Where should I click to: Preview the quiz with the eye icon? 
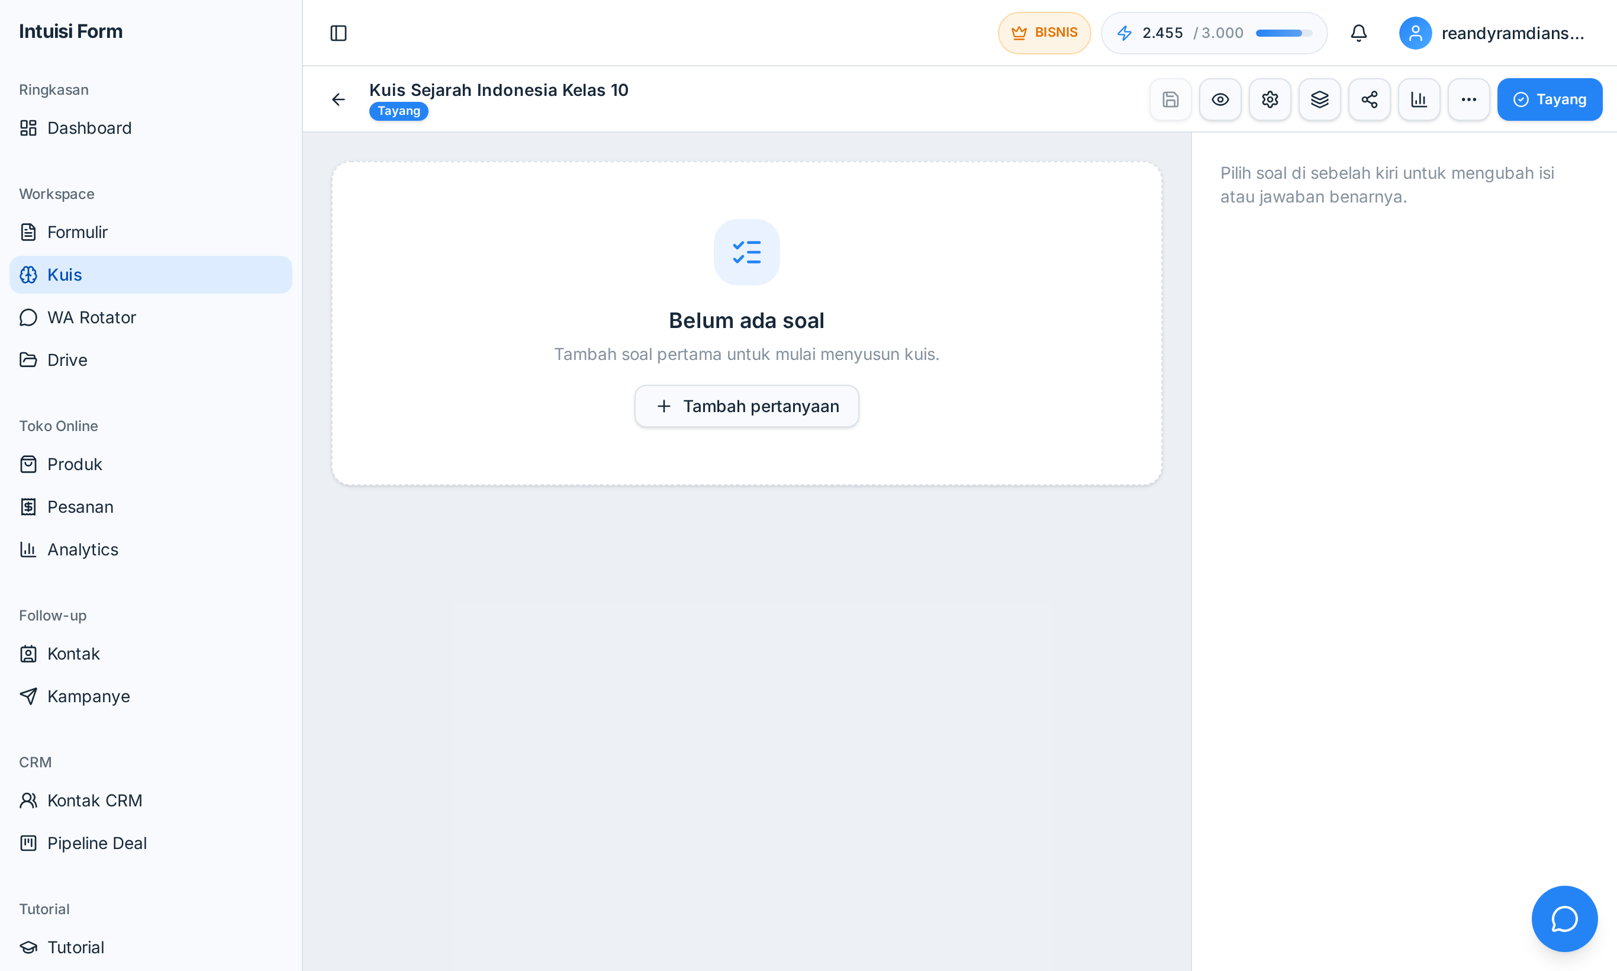(1220, 99)
